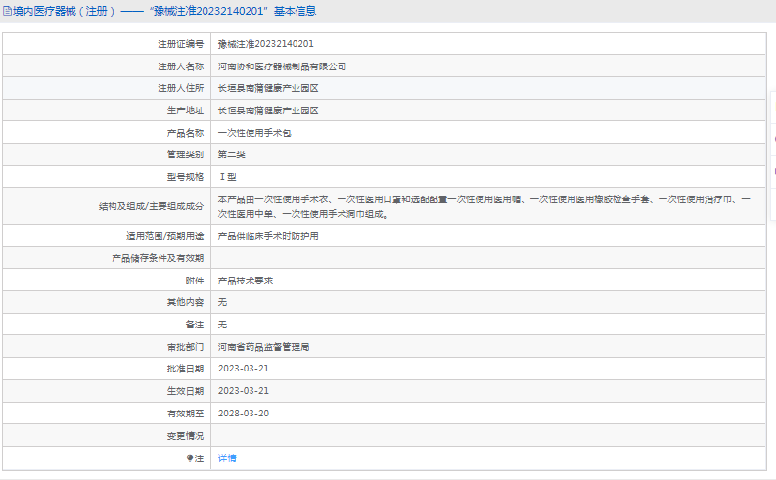The height and width of the screenshot is (480, 776).
Task: Click the 结构及组成/主要组成成分 label
Action: pos(151,206)
